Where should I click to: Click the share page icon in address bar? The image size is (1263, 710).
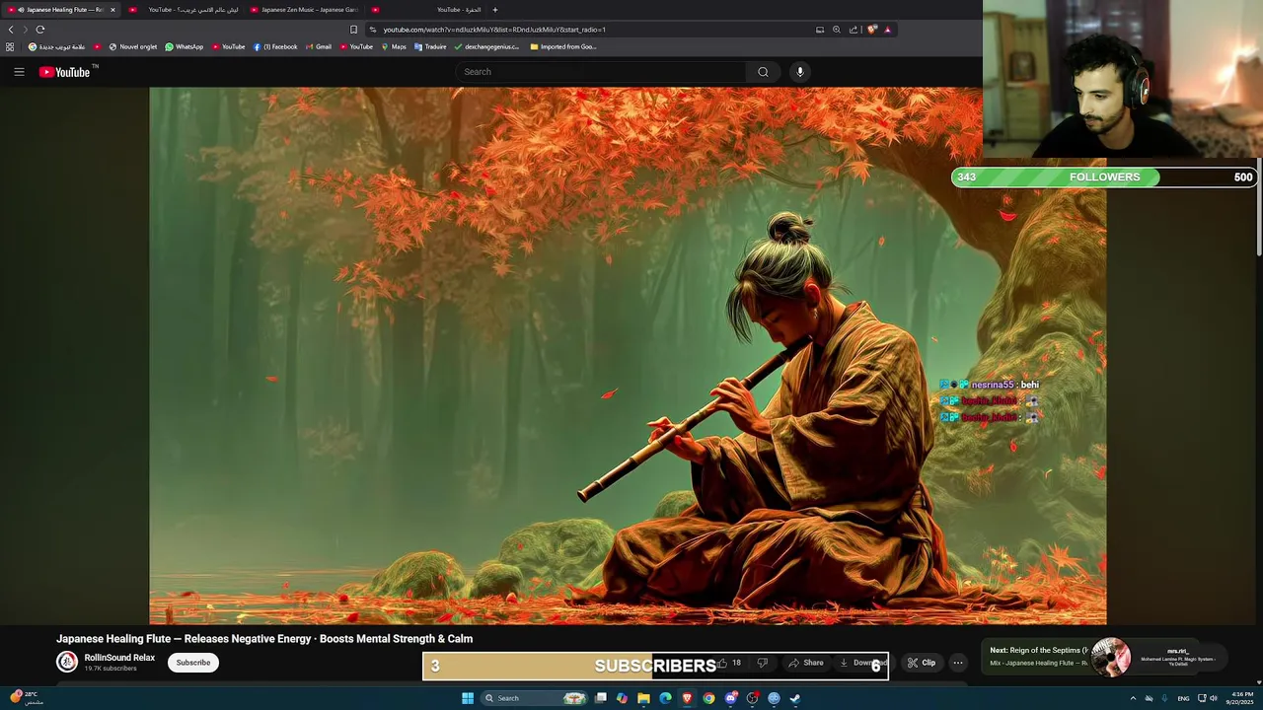[854, 30]
